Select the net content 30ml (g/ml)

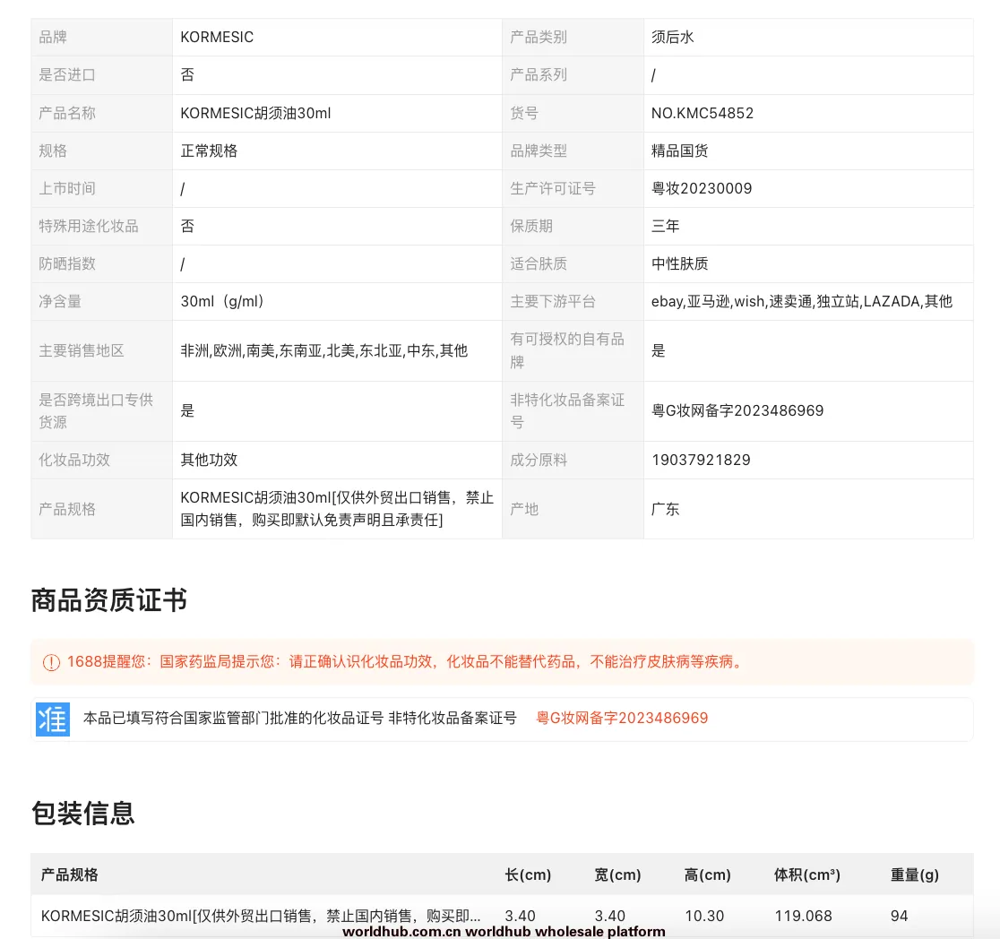pyautogui.click(x=222, y=301)
